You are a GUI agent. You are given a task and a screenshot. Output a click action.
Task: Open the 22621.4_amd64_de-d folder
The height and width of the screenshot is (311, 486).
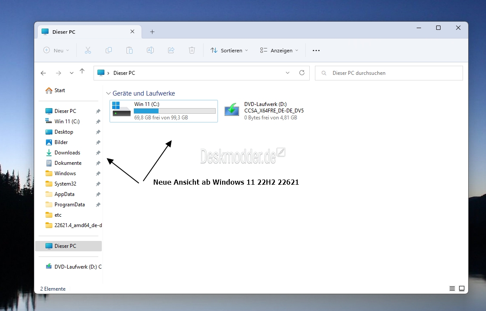tap(74, 225)
